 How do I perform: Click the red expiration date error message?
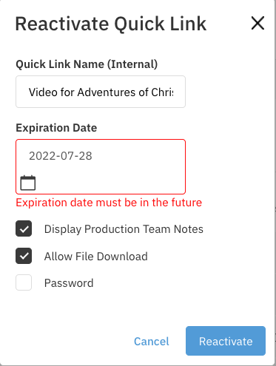(x=109, y=203)
